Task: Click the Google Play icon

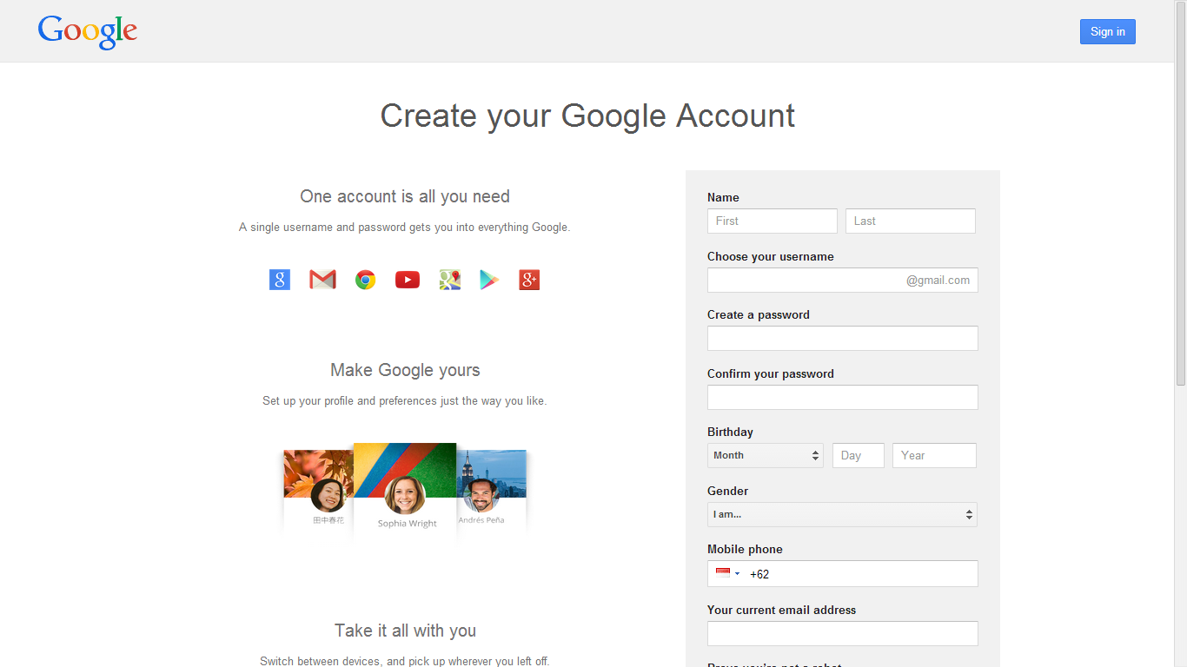Action: [489, 280]
